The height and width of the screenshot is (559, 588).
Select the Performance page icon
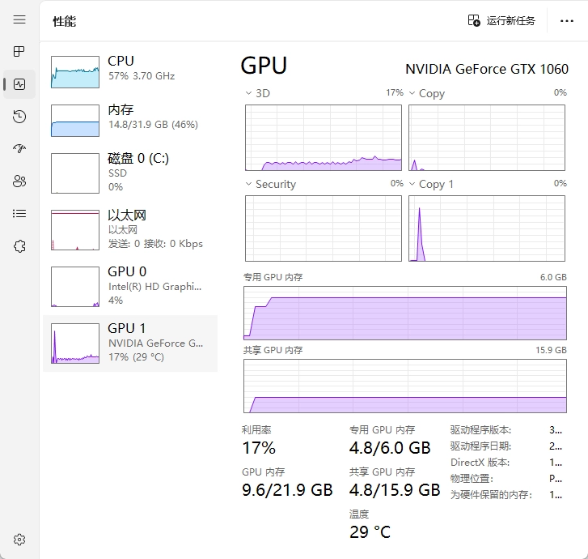tap(19, 84)
